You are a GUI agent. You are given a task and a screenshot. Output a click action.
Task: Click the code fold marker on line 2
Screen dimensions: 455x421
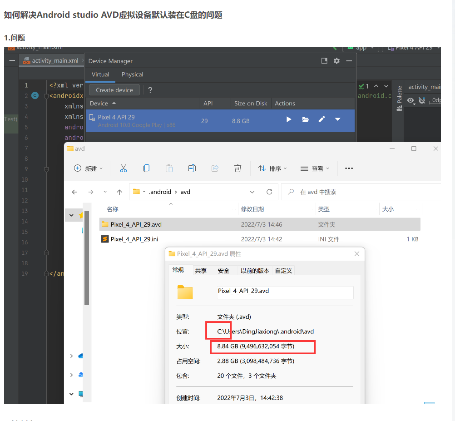coord(46,96)
